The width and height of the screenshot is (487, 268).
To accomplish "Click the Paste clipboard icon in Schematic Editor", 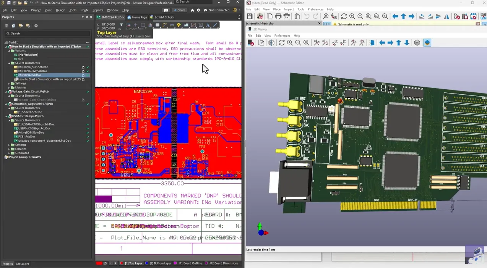I will tap(297, 16).
